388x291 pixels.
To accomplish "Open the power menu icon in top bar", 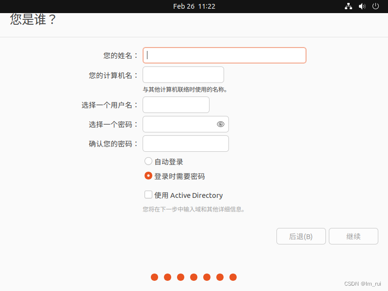I will (375, 6).
